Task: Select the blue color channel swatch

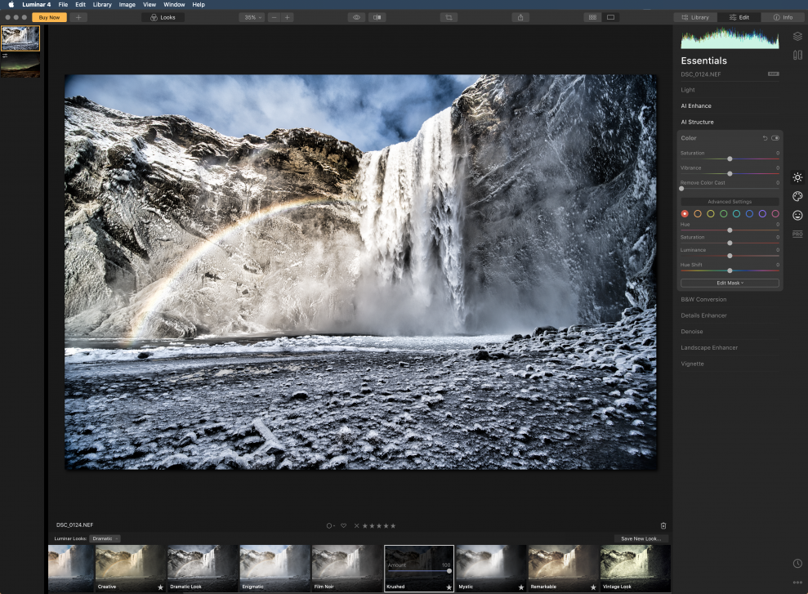Action: 749,213
